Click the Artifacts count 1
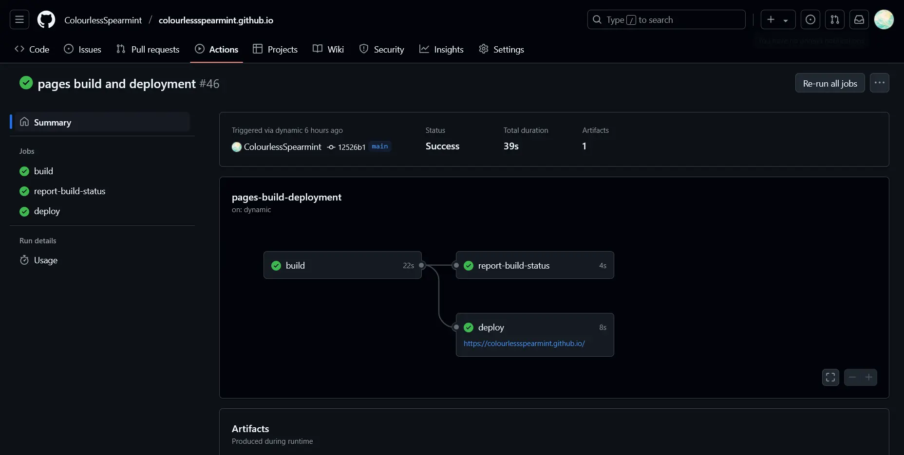 [x=584, y=146]
